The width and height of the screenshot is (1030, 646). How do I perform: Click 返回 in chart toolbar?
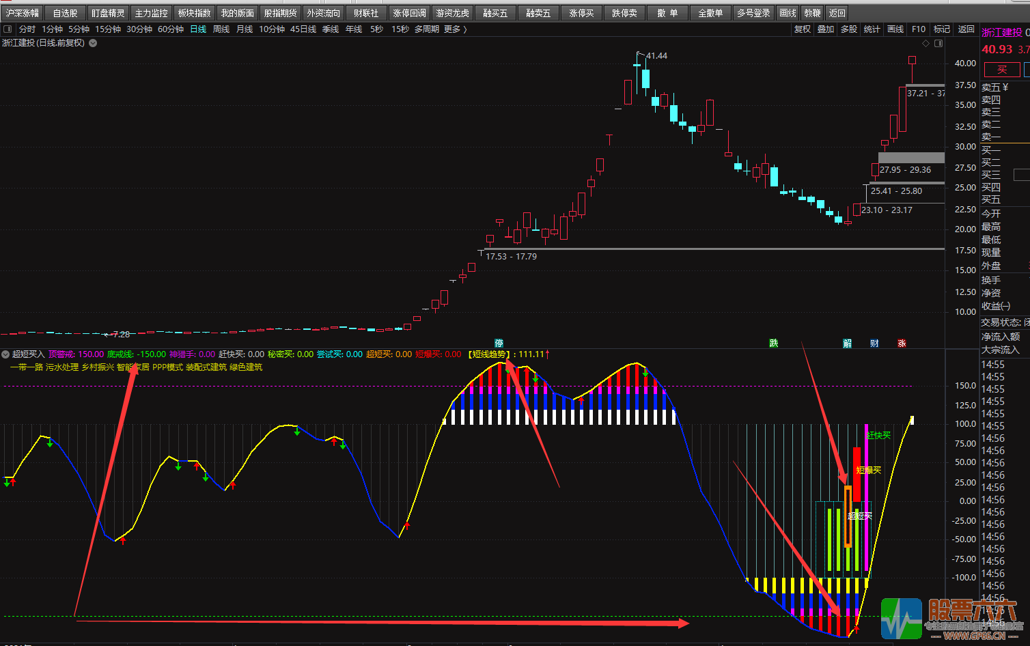point(966,29)
